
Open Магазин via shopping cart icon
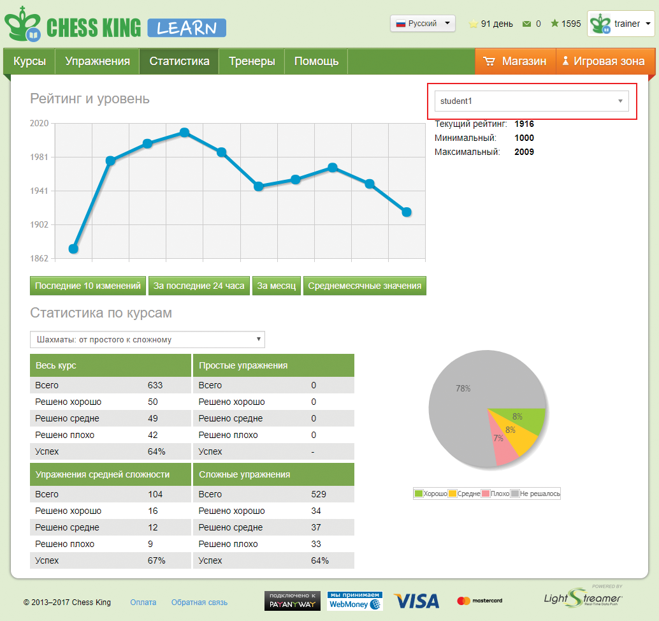489,62
